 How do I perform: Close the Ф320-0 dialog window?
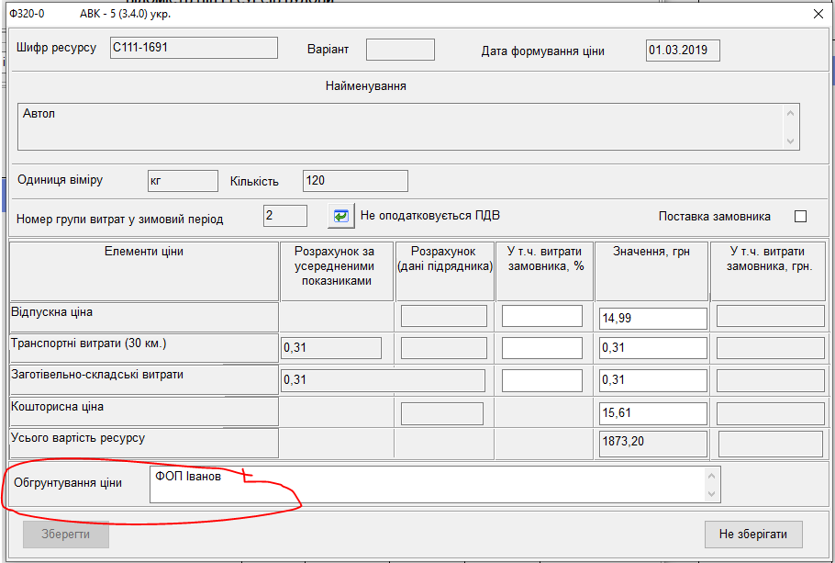click(818, 14)
